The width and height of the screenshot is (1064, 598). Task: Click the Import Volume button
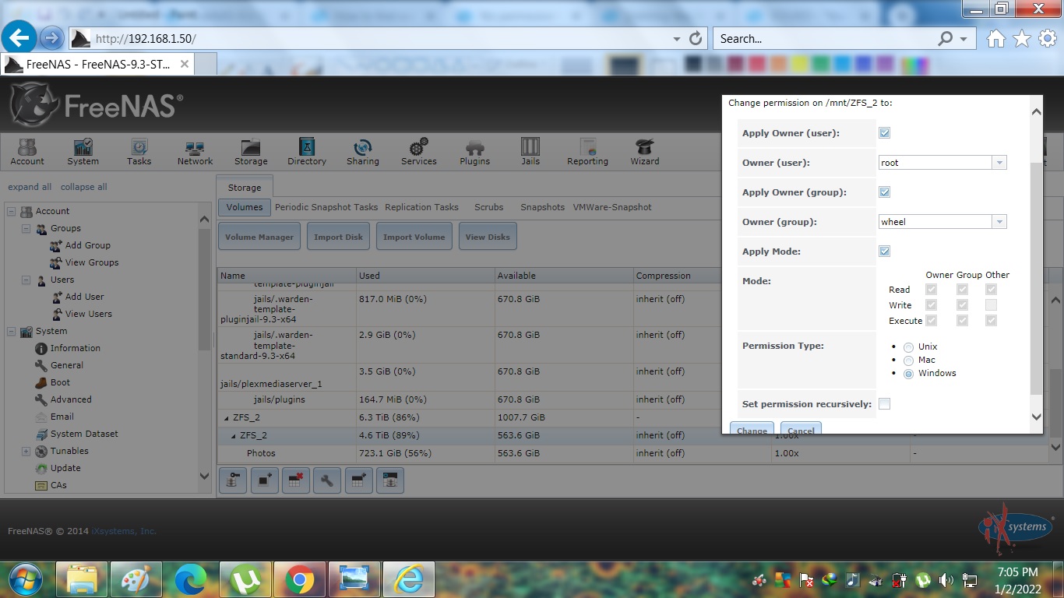(414, 237)
